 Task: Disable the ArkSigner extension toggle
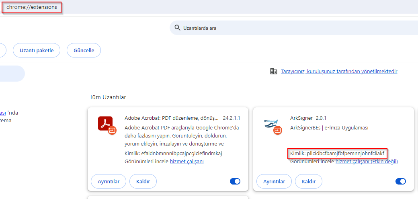(x=400, y=181)
